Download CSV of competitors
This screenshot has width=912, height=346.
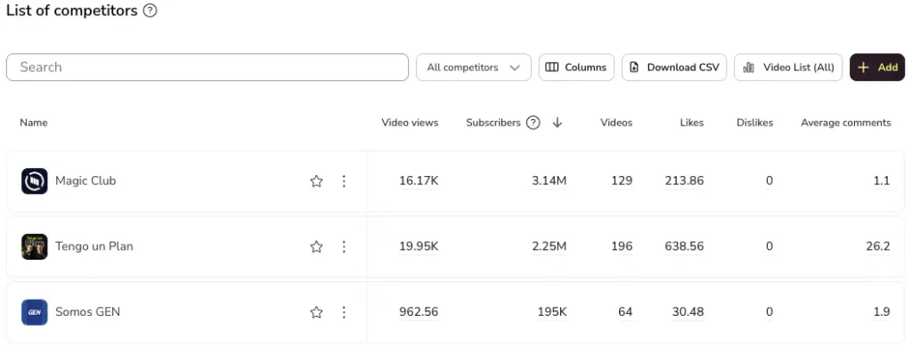coord(674,68)
